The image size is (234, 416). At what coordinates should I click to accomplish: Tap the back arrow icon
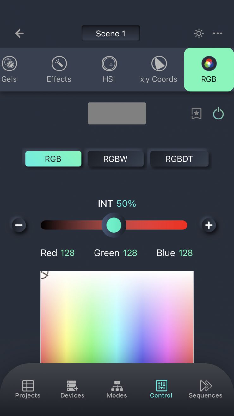[19, 33]
